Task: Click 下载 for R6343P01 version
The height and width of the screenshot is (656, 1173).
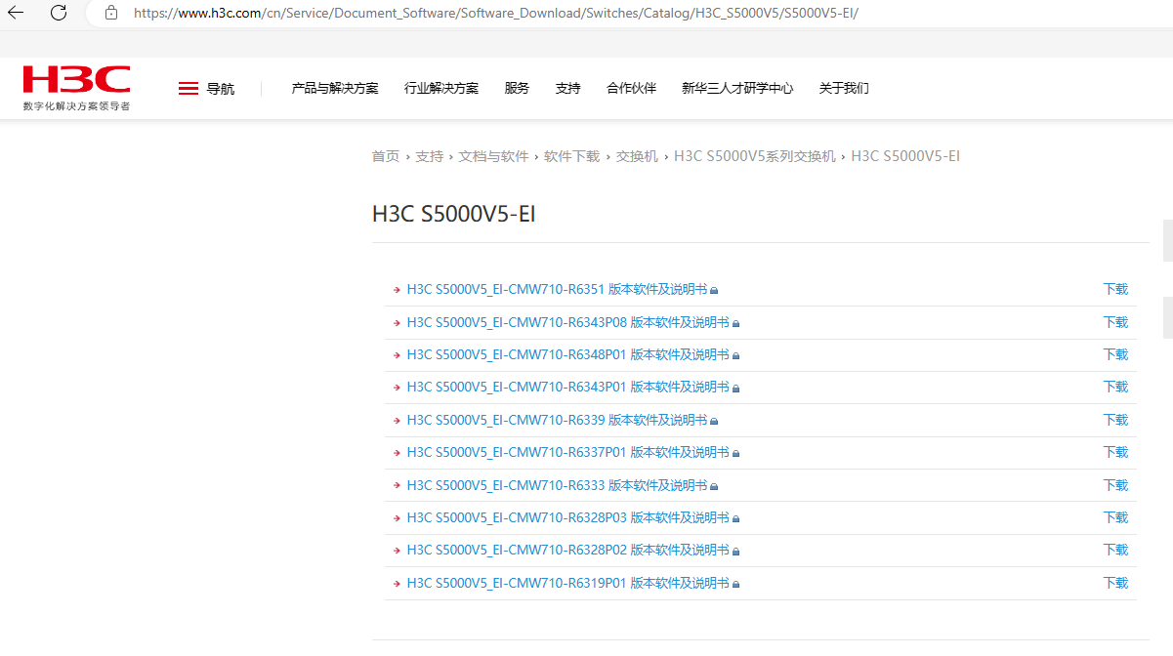Action: click(1115, 387)
